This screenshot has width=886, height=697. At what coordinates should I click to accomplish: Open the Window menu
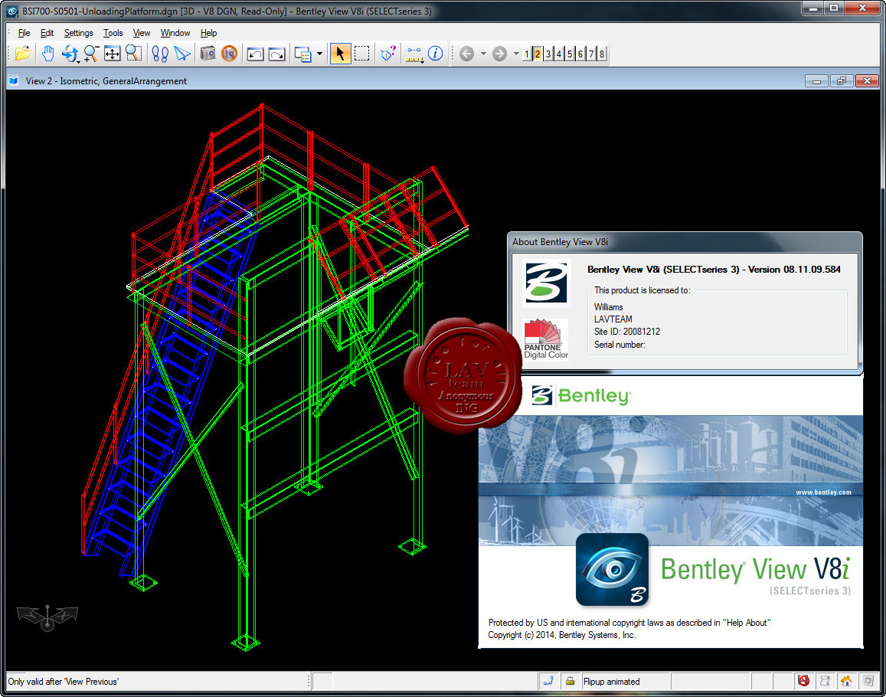tap(175, 33)
